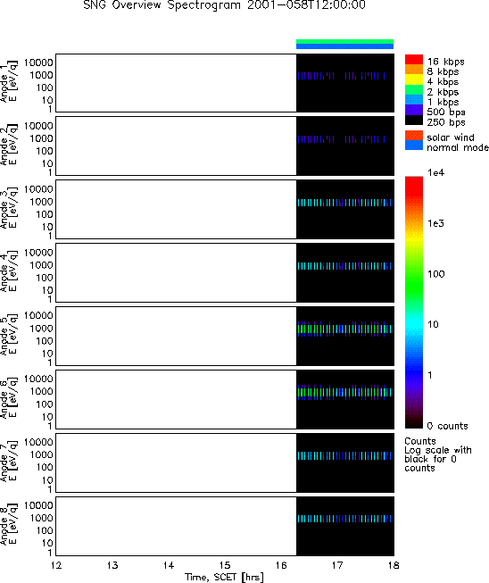Click the '500 bps' legend text

click(x=446, y=112)
